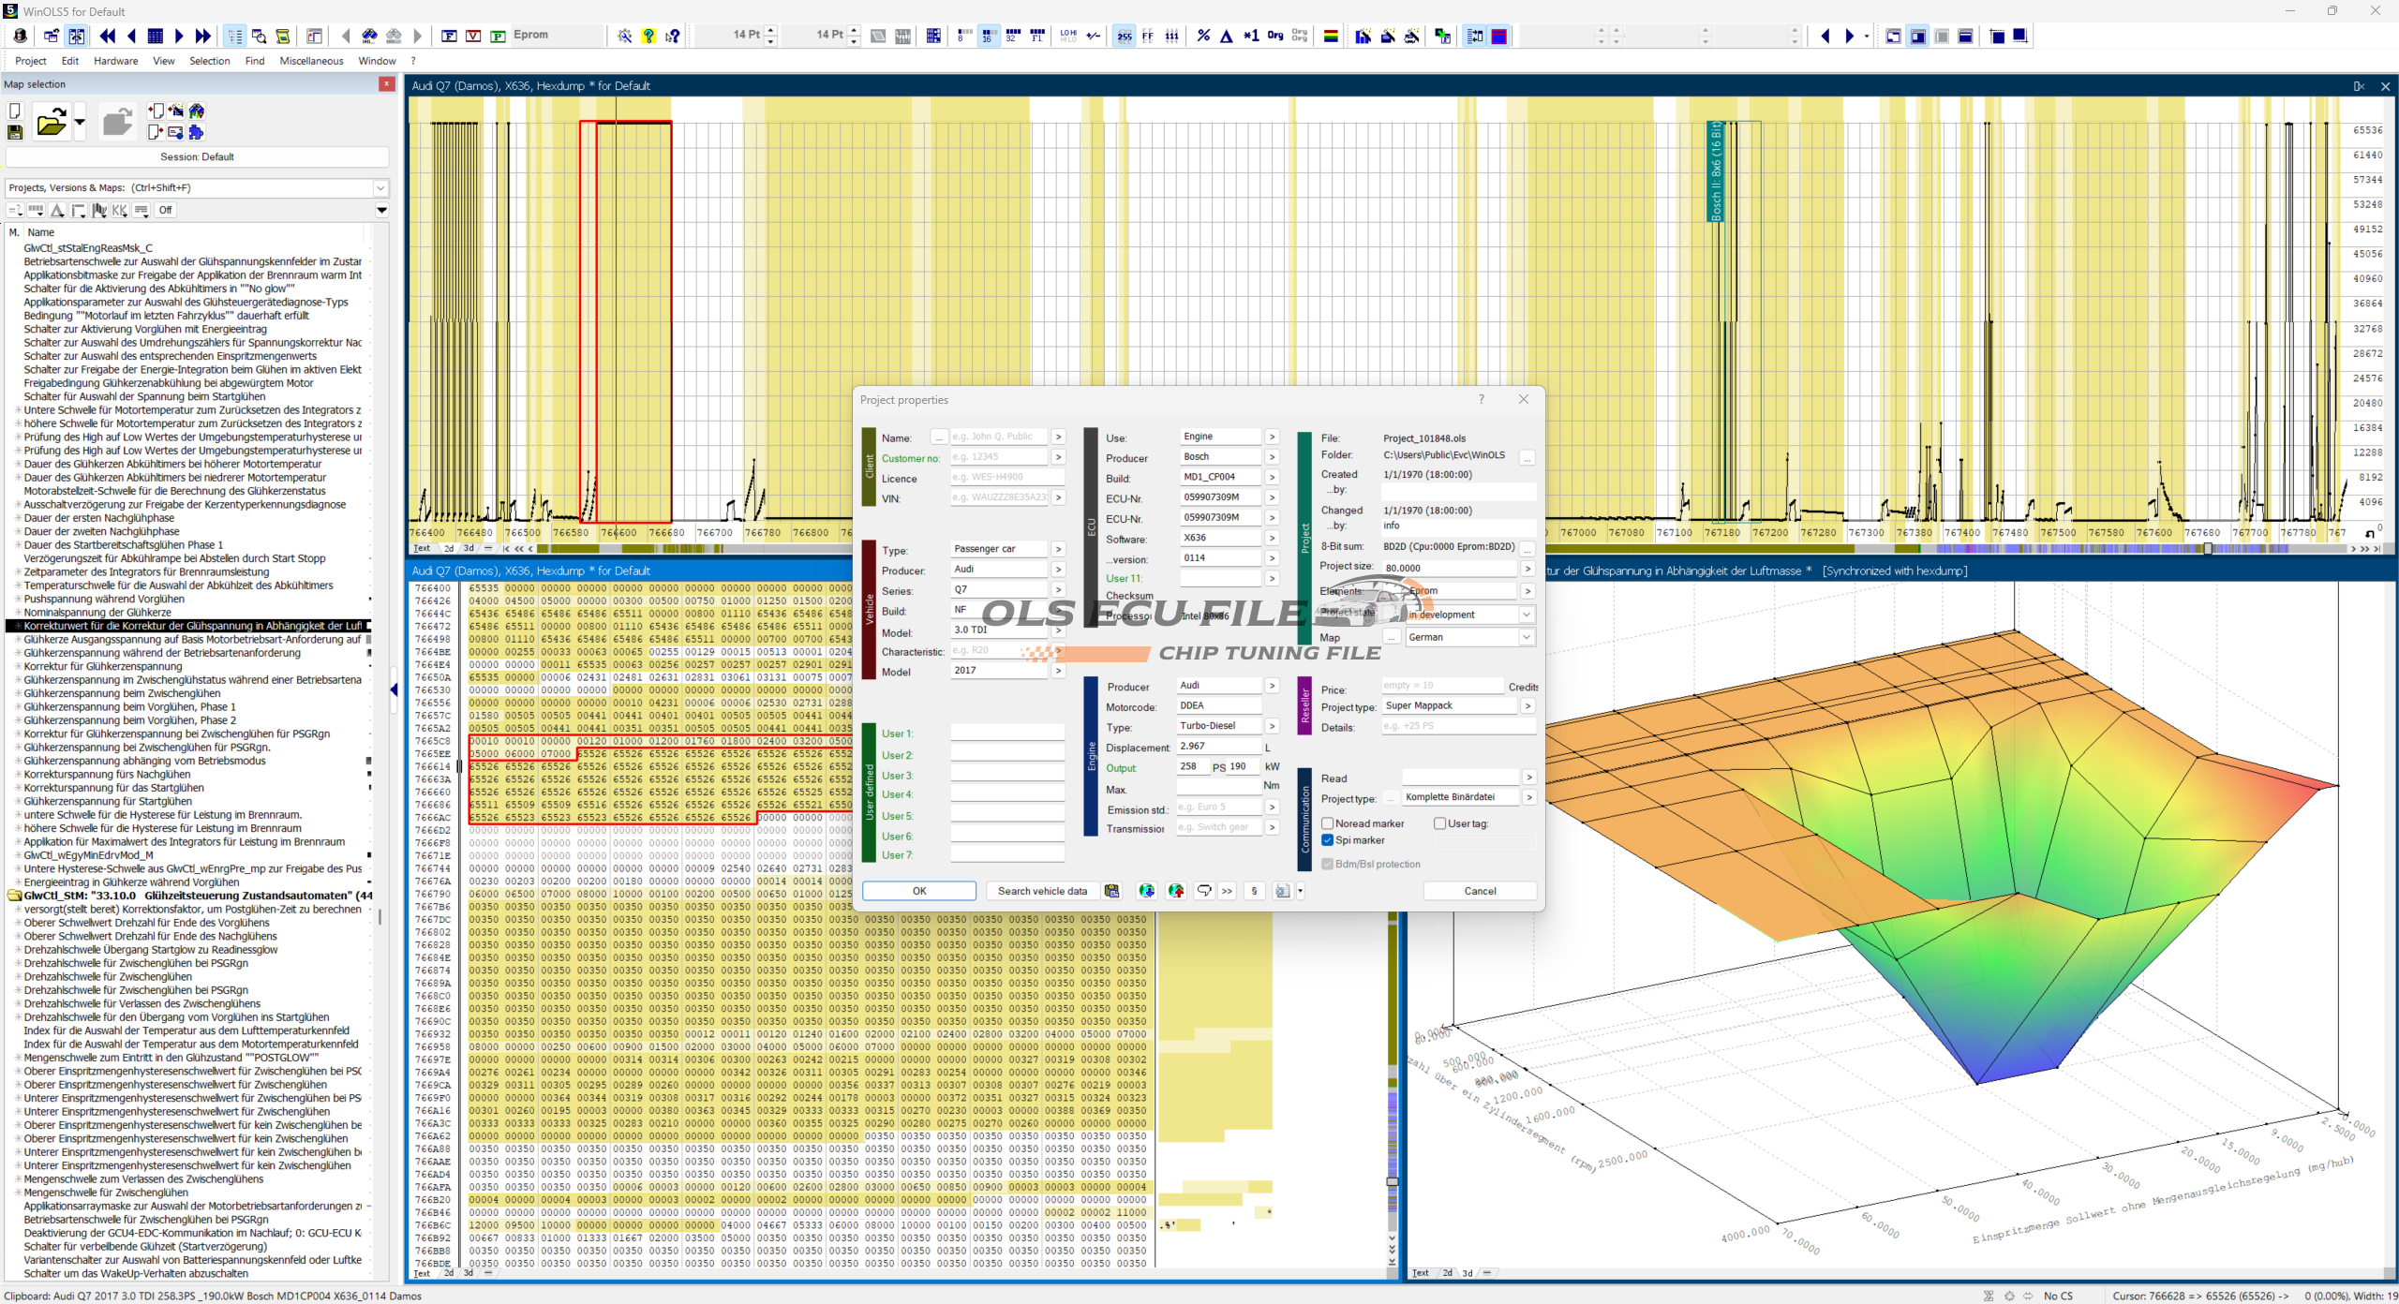Screen dimensions: 2399x1304
Task: Tick the User tag checkbox
Action: [1439, 823]
